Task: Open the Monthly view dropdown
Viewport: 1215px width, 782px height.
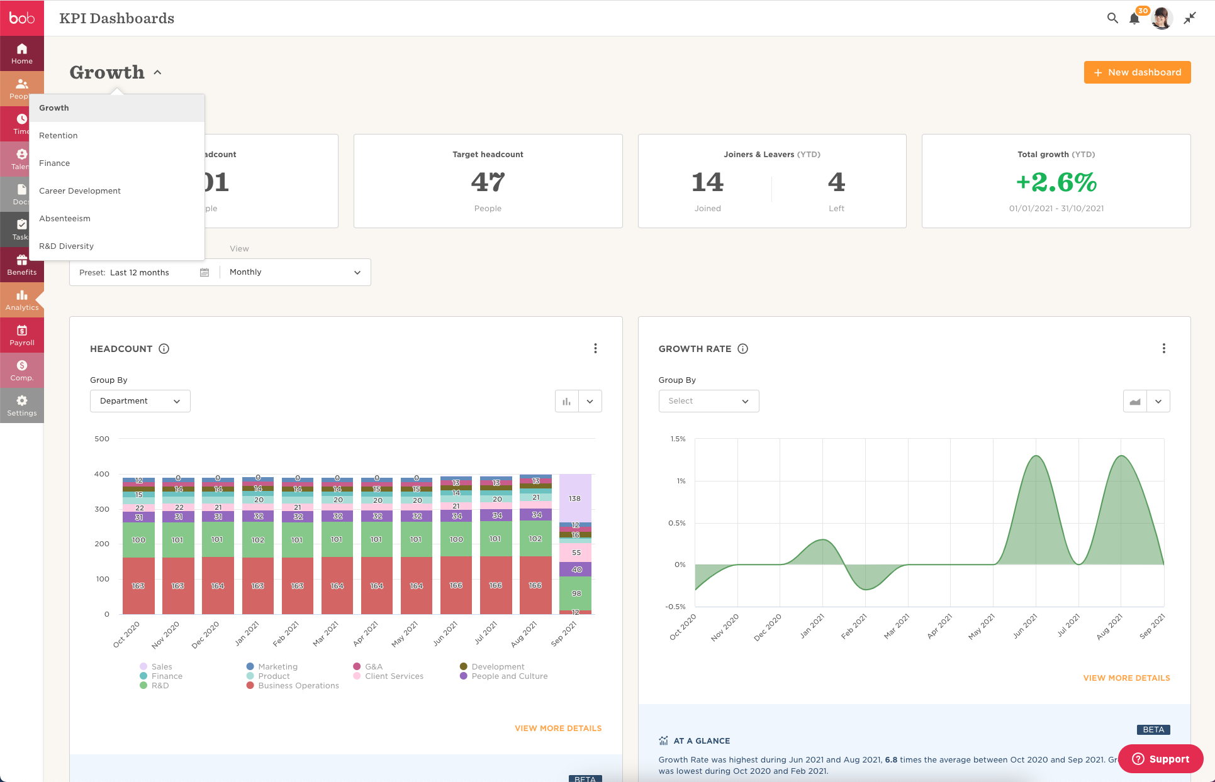Action: 294,272
